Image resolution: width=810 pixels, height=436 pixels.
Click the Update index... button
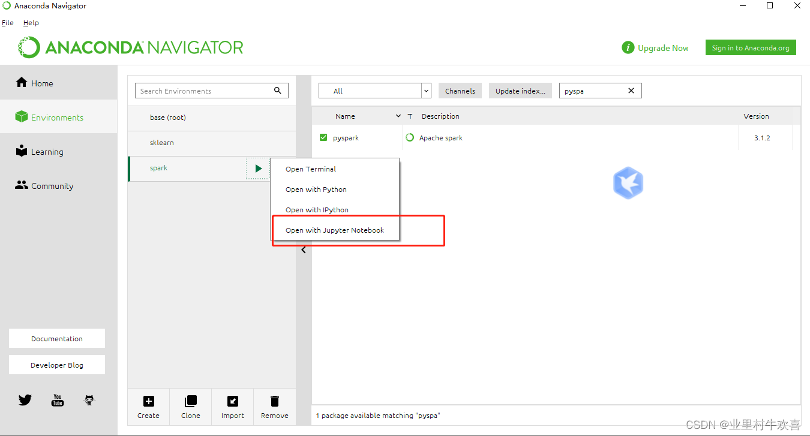point(520,91)
